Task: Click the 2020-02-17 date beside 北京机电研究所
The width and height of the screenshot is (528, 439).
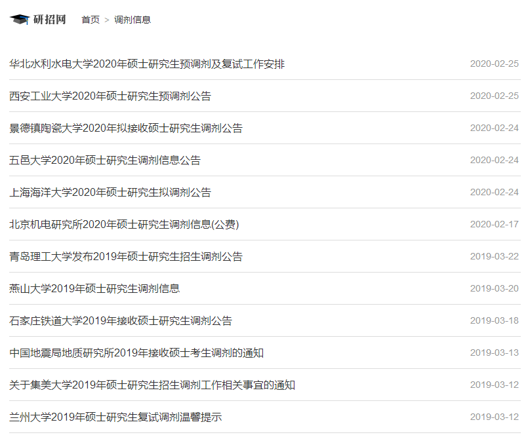Action: [x=495, y=224]
